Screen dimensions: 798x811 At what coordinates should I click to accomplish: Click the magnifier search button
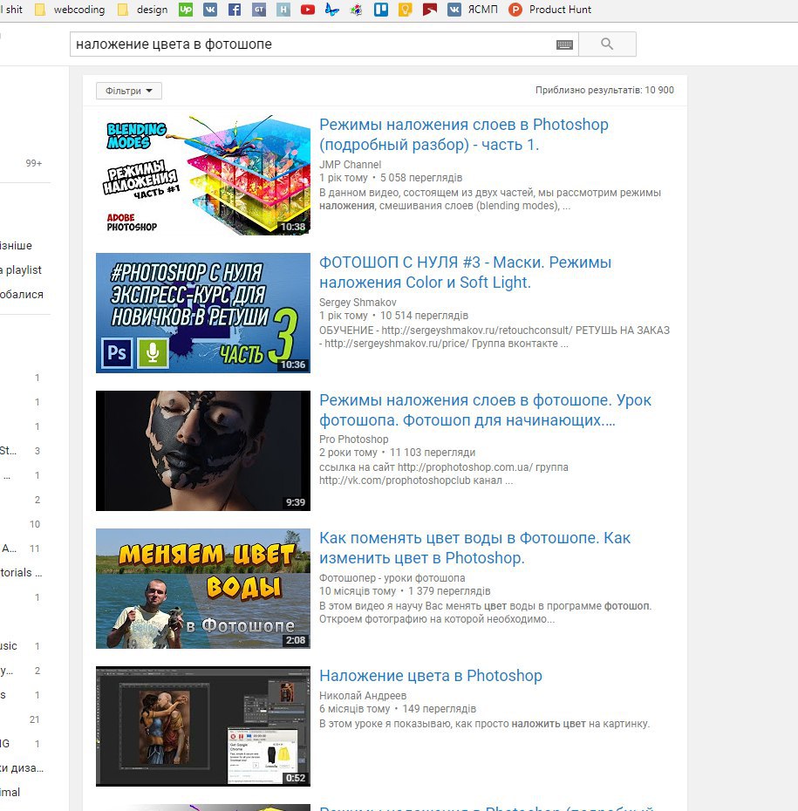pyautogui.click(x=607, y=44)
